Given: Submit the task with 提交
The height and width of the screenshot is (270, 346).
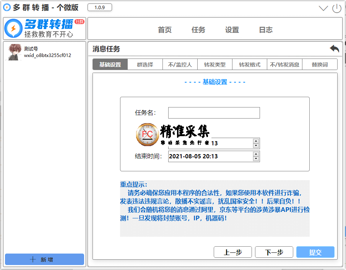Looking at the screenshot, I should [x=315, y=252].
